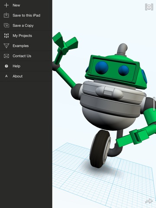156x208 pixels.
Task: Select Save a Copy
Action: [26, 26]
